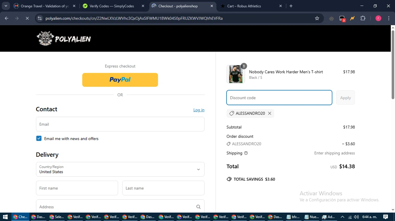Viewport: 395px width, 221px height.
Task: Click the Last name field
Action: point(163,188)
